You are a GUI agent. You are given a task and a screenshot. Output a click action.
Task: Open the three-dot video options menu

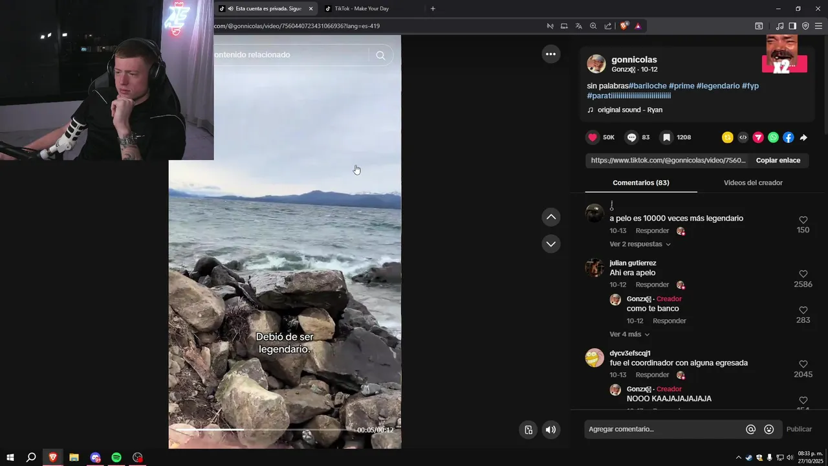click(x=551, y=54)
